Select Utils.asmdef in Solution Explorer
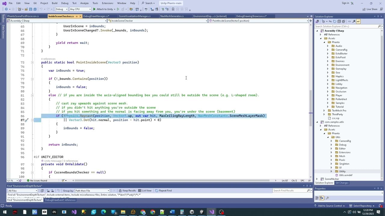Screen dimensions: 385x216 [346, 175]
